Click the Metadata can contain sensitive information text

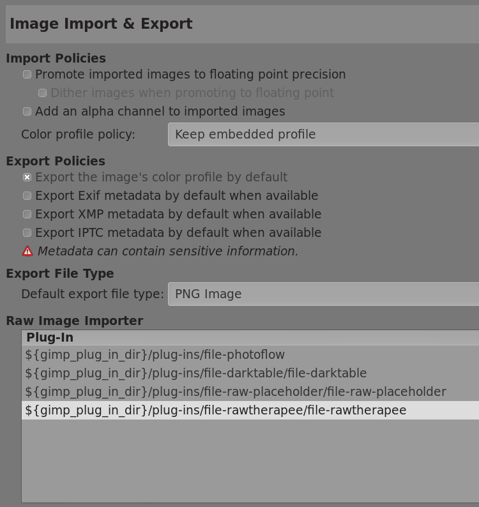[168, 251]
